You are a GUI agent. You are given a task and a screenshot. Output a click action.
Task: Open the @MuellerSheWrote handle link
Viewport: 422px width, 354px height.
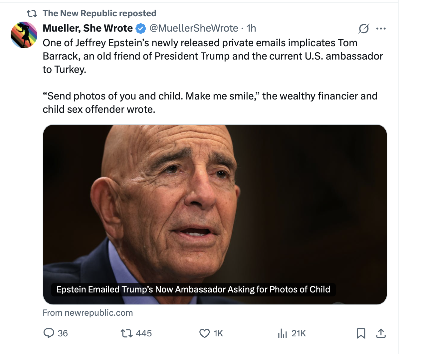[194, 28]
